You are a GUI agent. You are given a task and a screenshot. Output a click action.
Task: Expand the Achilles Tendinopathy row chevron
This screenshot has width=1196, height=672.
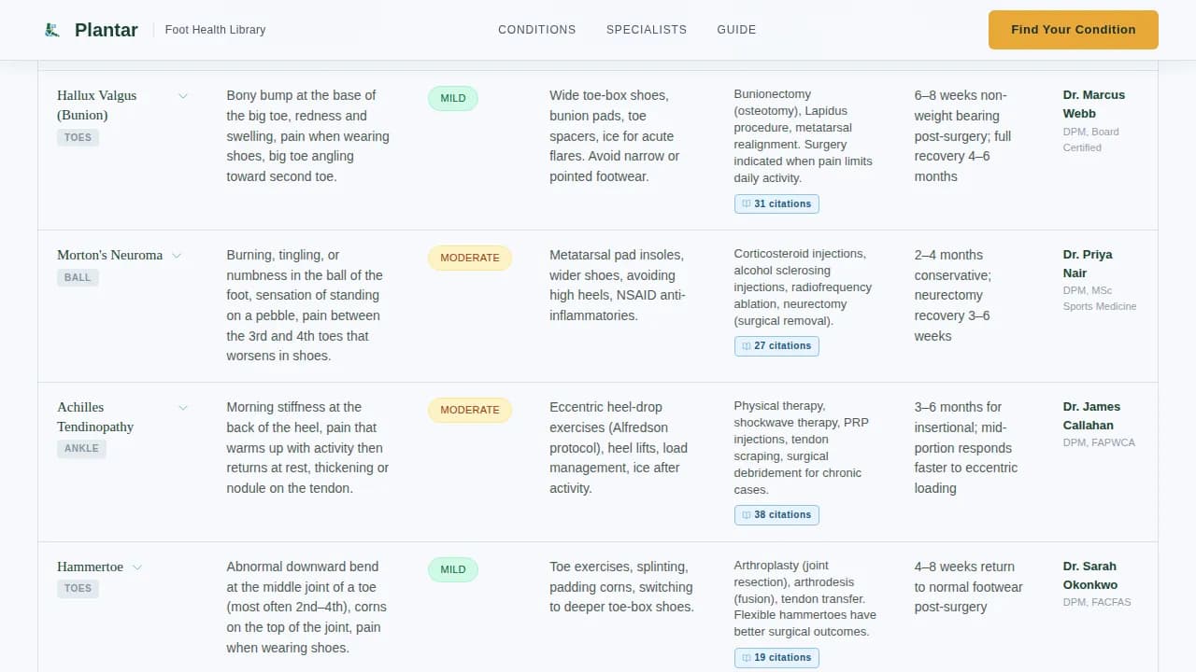pyautogui.click(x=183, y=407)
